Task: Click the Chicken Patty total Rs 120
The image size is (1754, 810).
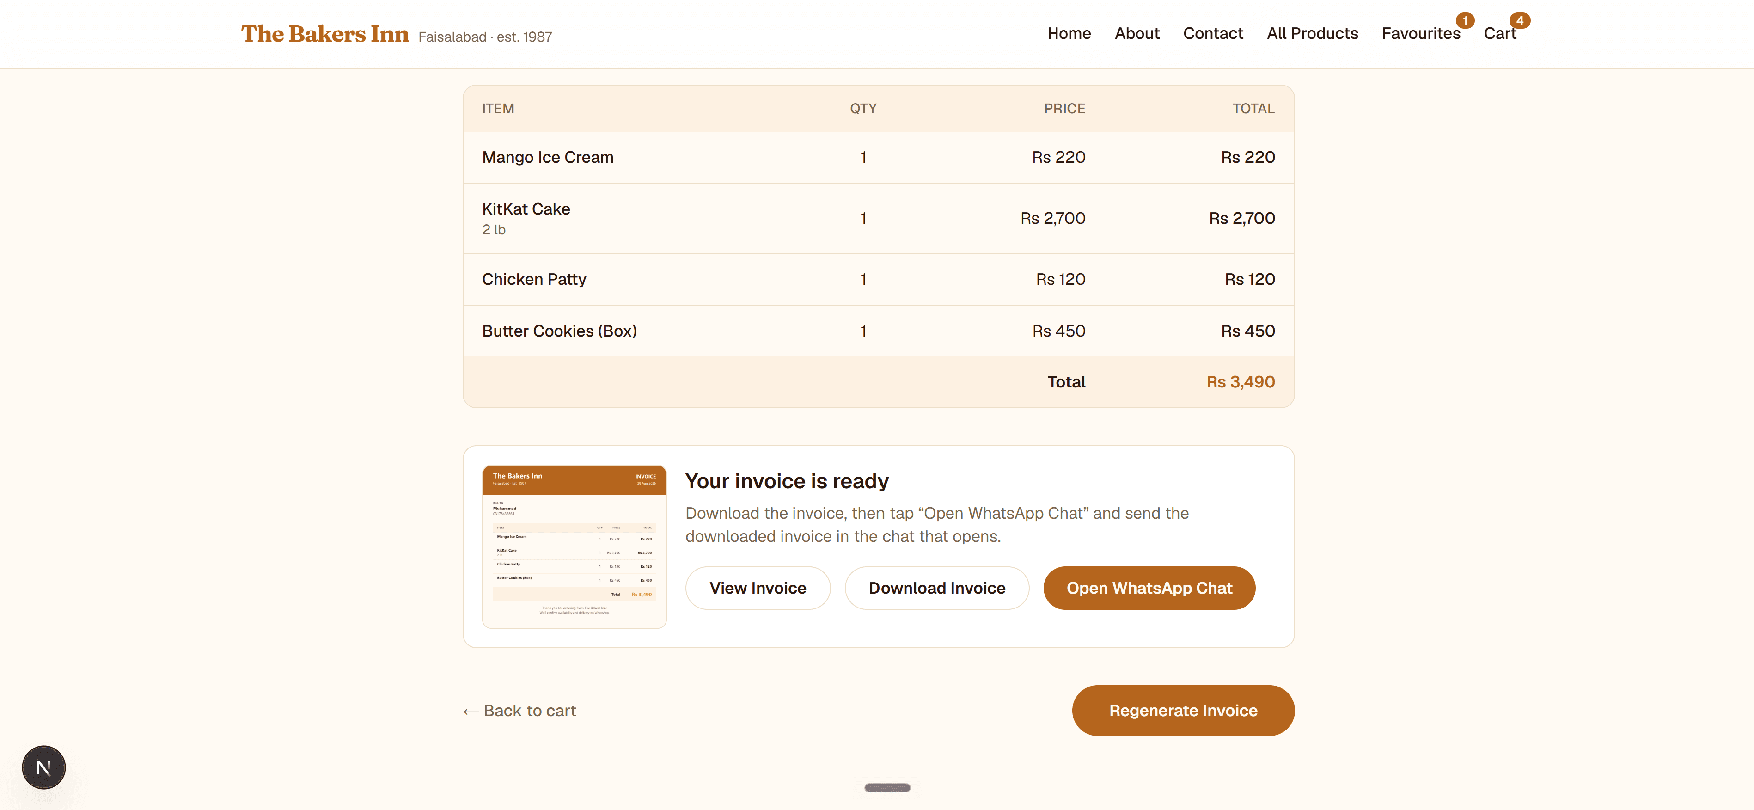Action: (x=1250, y=279)
